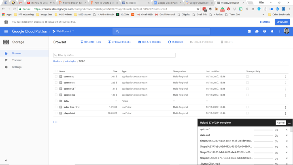293x165 pixels.
Task: Open more actions for index_lms.html
Action: 285,107
